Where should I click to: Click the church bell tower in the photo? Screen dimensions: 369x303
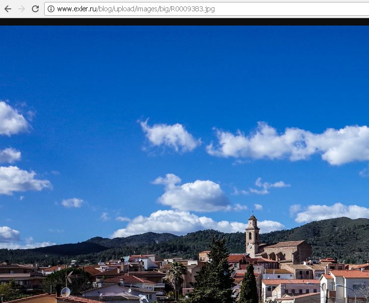tap(252, 235)
